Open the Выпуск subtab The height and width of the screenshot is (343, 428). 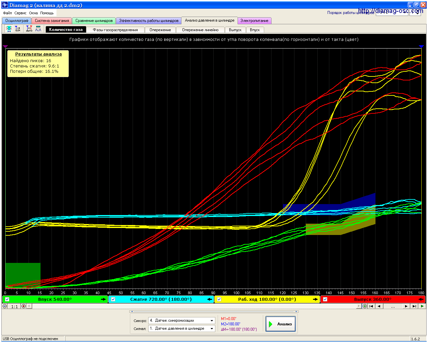(235, 30)
